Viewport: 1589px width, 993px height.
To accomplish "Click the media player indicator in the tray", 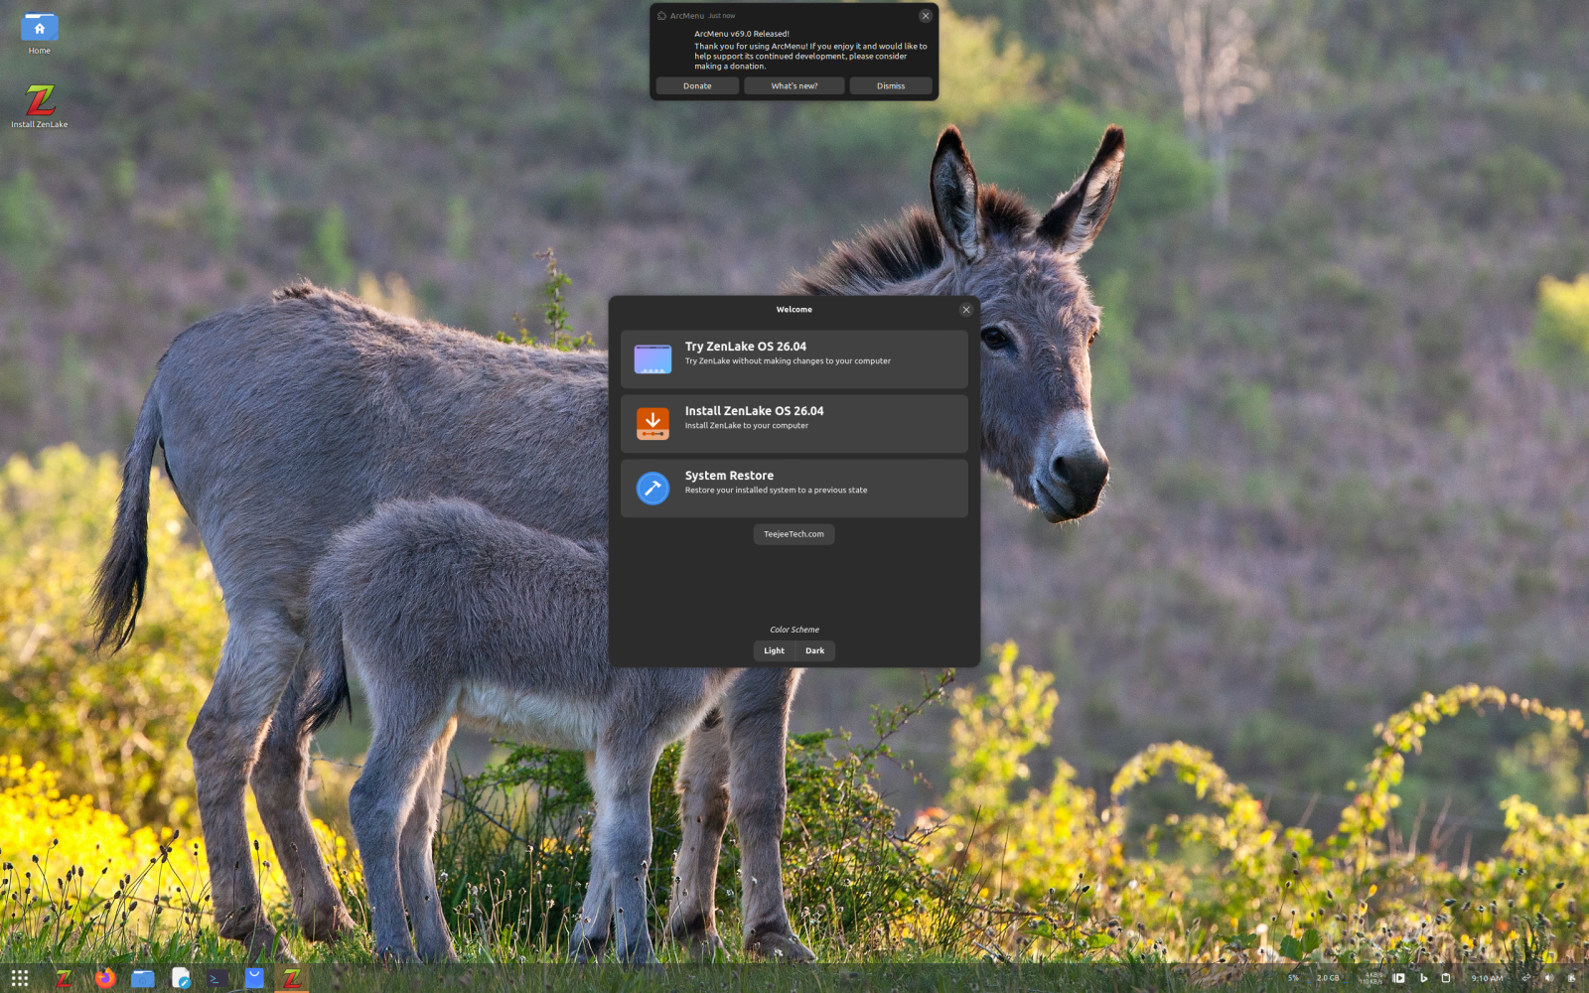I will [x=1399, y=978].
